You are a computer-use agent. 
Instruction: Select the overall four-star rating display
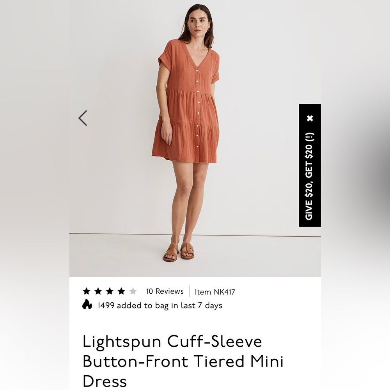109,291
